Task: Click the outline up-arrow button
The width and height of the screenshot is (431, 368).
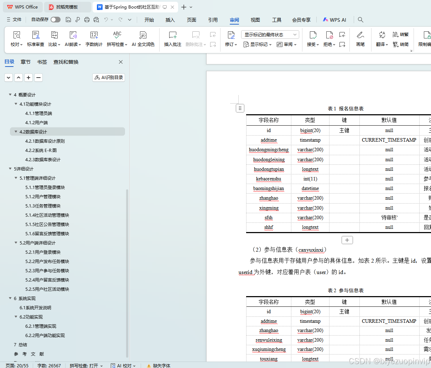Action: [19, 77]
